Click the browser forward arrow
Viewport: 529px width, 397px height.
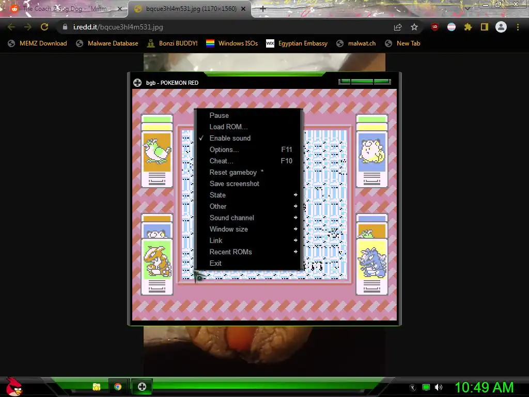click(28, 27)
